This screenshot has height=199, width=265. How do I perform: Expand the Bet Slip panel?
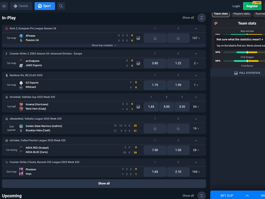pos(247,196)
